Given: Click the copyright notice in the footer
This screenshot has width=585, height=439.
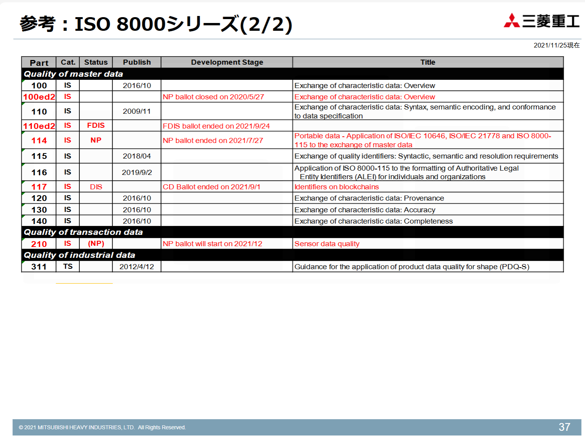Looking at the screenshot, I should [x=102, y=427].
